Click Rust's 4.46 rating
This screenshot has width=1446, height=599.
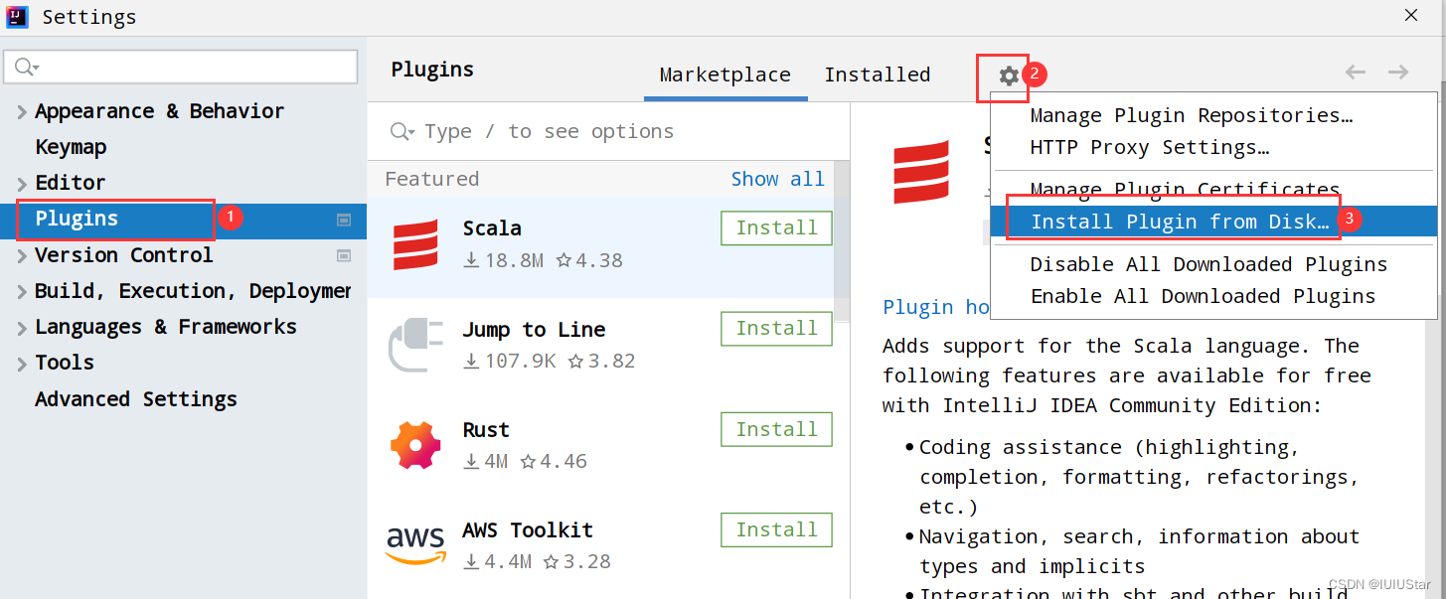555,461
